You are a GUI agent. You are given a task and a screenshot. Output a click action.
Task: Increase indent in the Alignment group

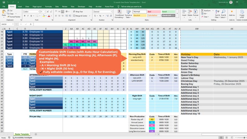tap(70, 16)
